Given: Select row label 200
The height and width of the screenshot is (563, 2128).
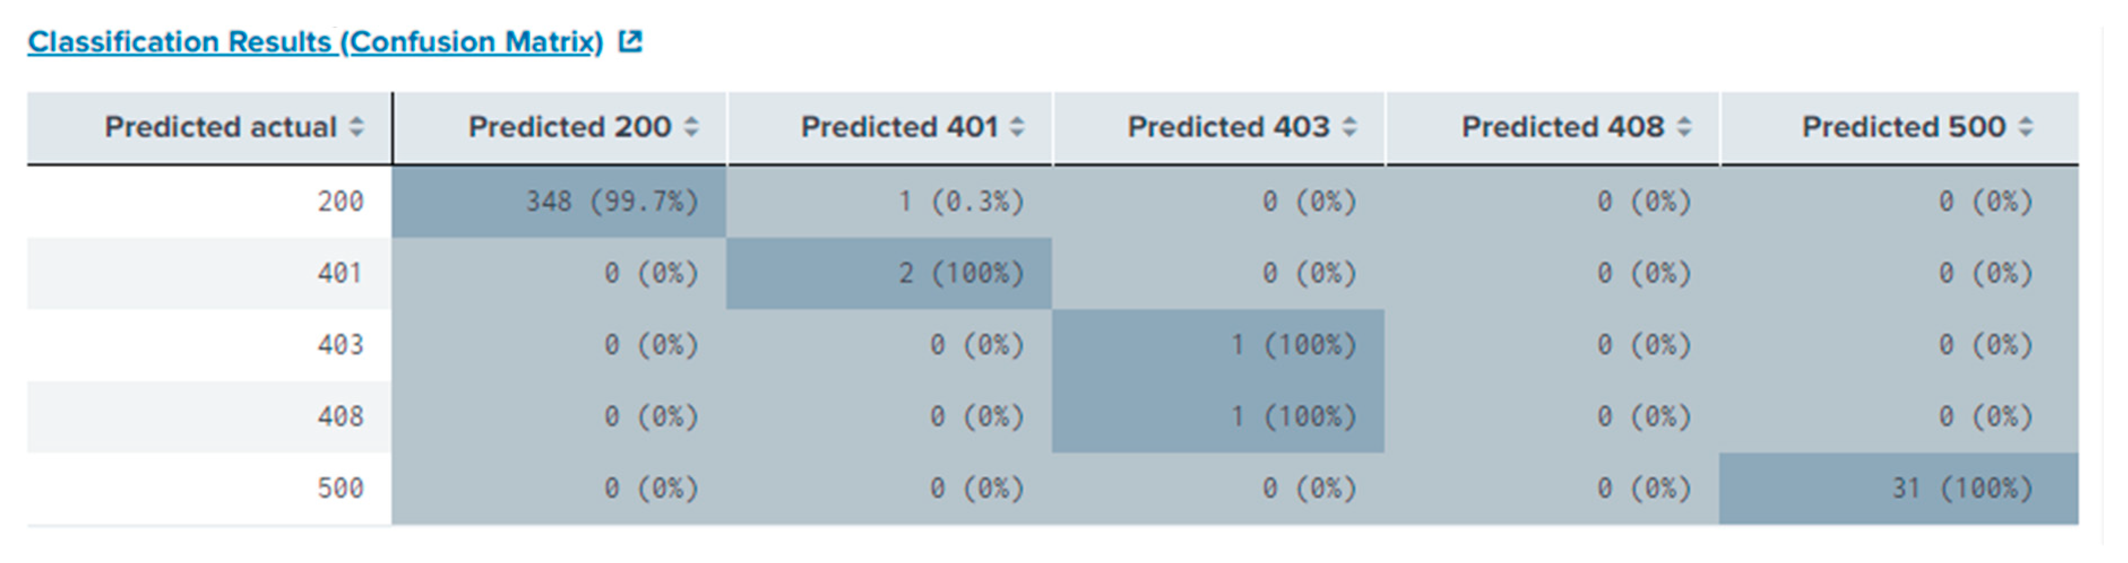Looking at the screenshot, I should [x=340, y=202].
